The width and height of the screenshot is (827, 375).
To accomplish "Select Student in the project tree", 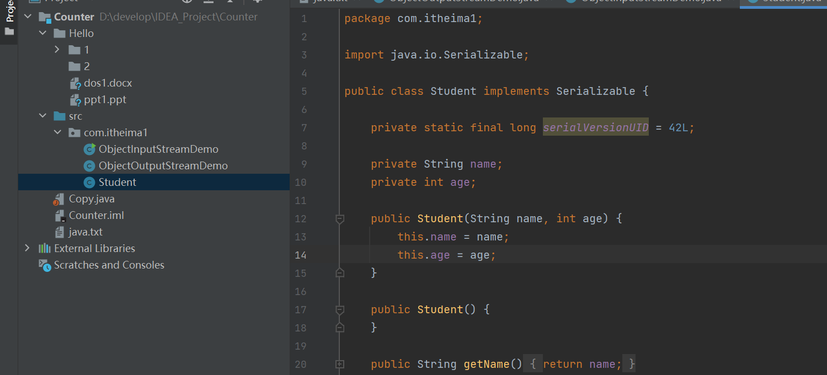I will (118, 183).
